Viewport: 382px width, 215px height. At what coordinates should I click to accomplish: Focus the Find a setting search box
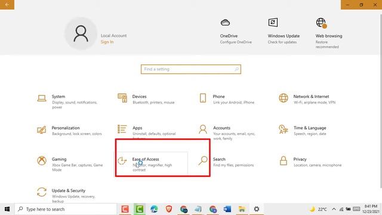[191, 69]
